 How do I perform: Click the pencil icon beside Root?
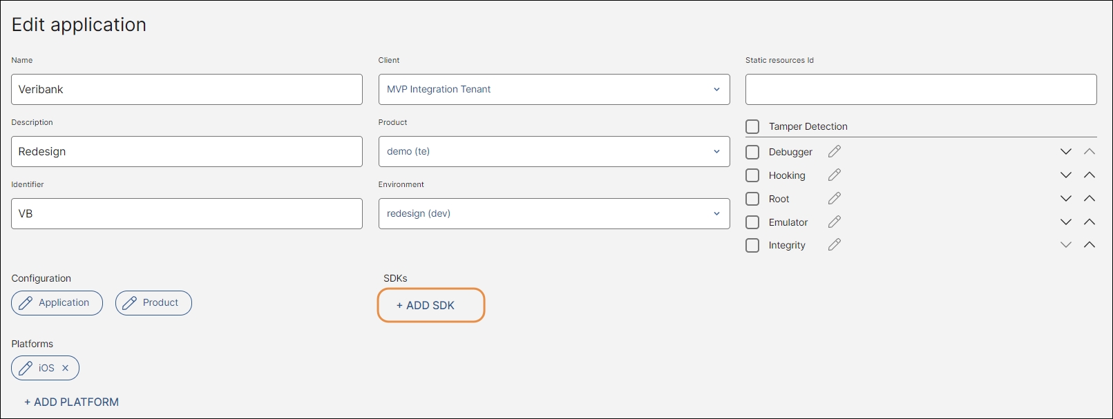click(x=835, y=199)
